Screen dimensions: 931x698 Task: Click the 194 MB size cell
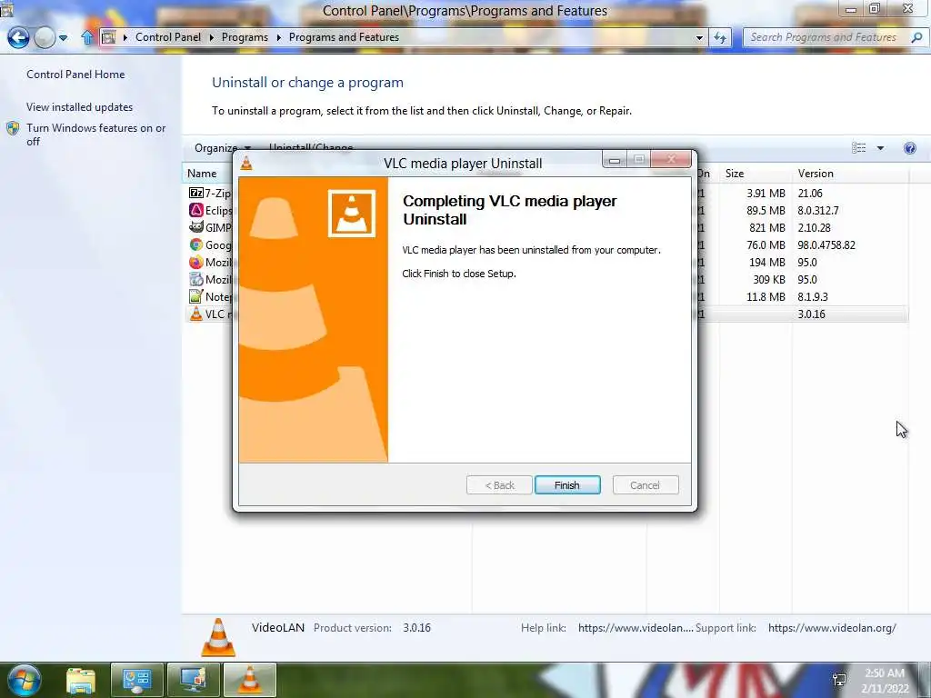coord(767,262)
